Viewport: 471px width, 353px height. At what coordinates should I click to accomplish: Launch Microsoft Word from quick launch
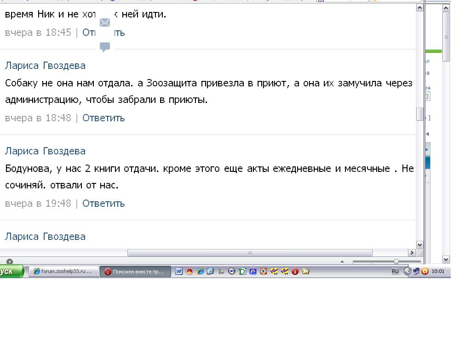click(x=179, y=271)
